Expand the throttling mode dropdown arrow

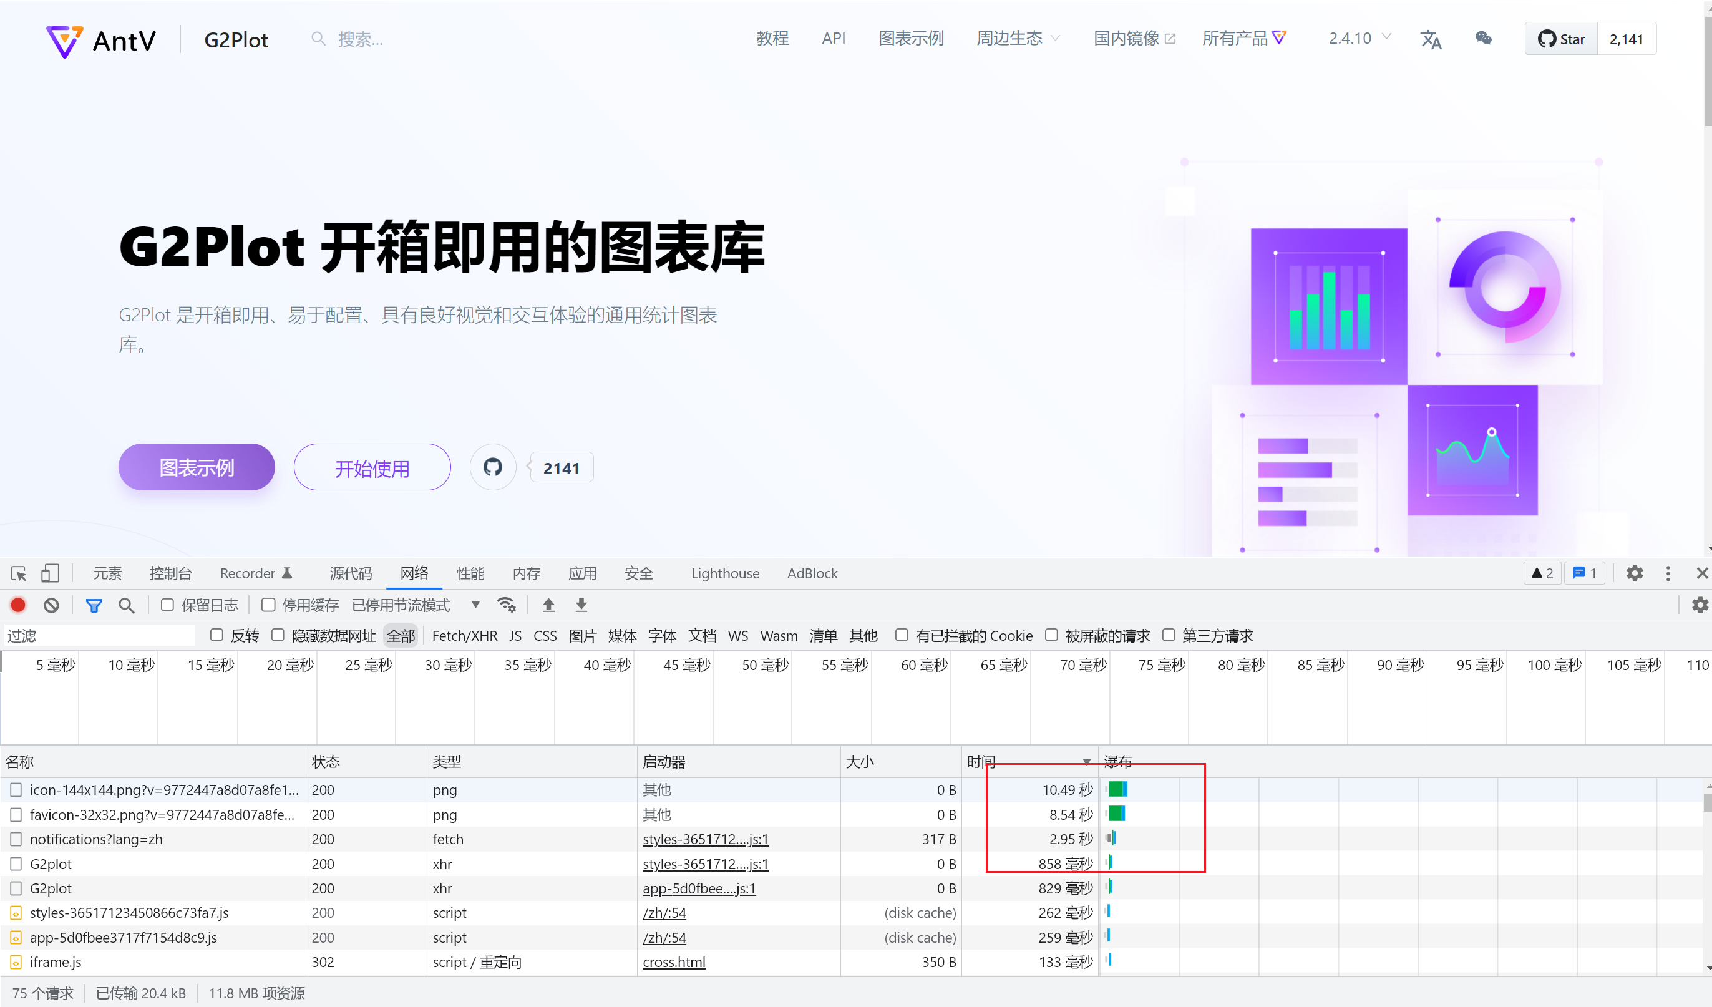(475, 605)
